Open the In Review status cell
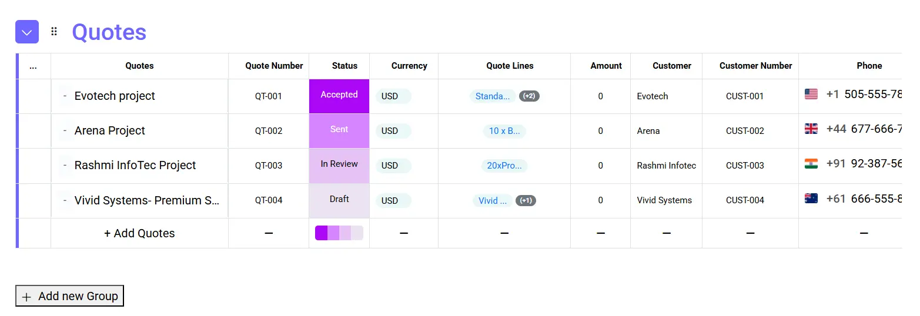 339,165
